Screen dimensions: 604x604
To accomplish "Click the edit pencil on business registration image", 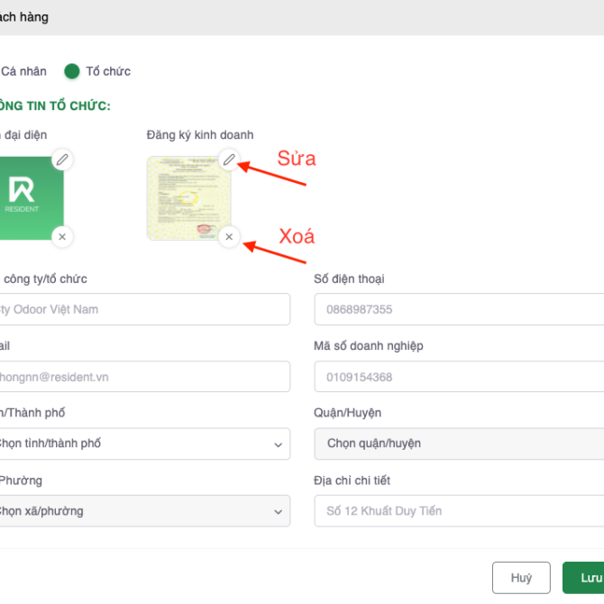I will 229,160.
